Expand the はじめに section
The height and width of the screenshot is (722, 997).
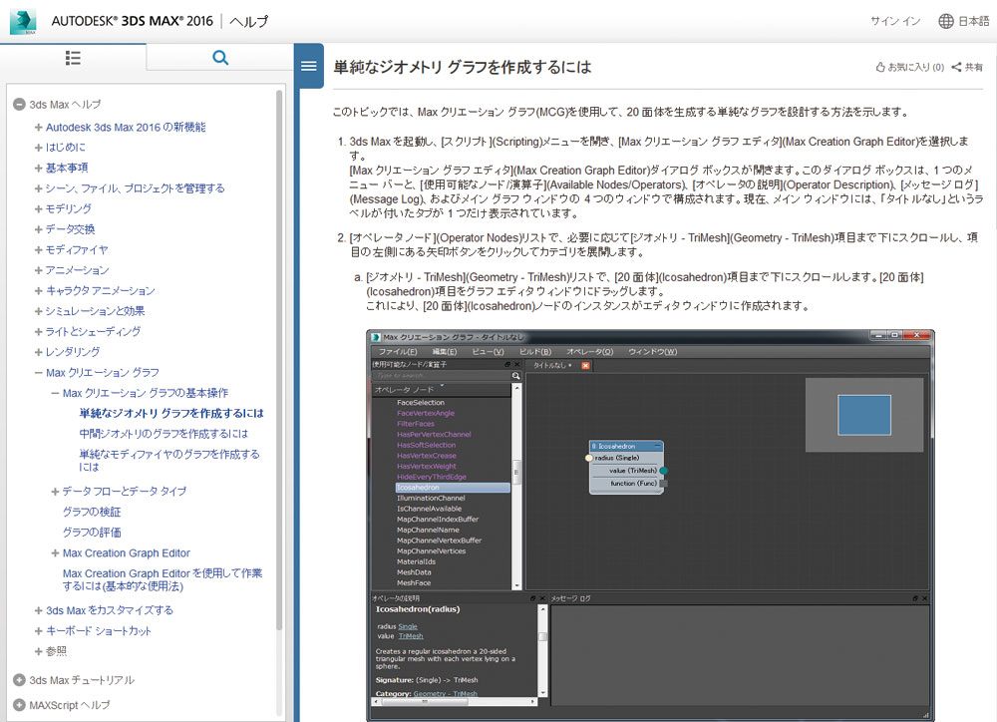38,148
